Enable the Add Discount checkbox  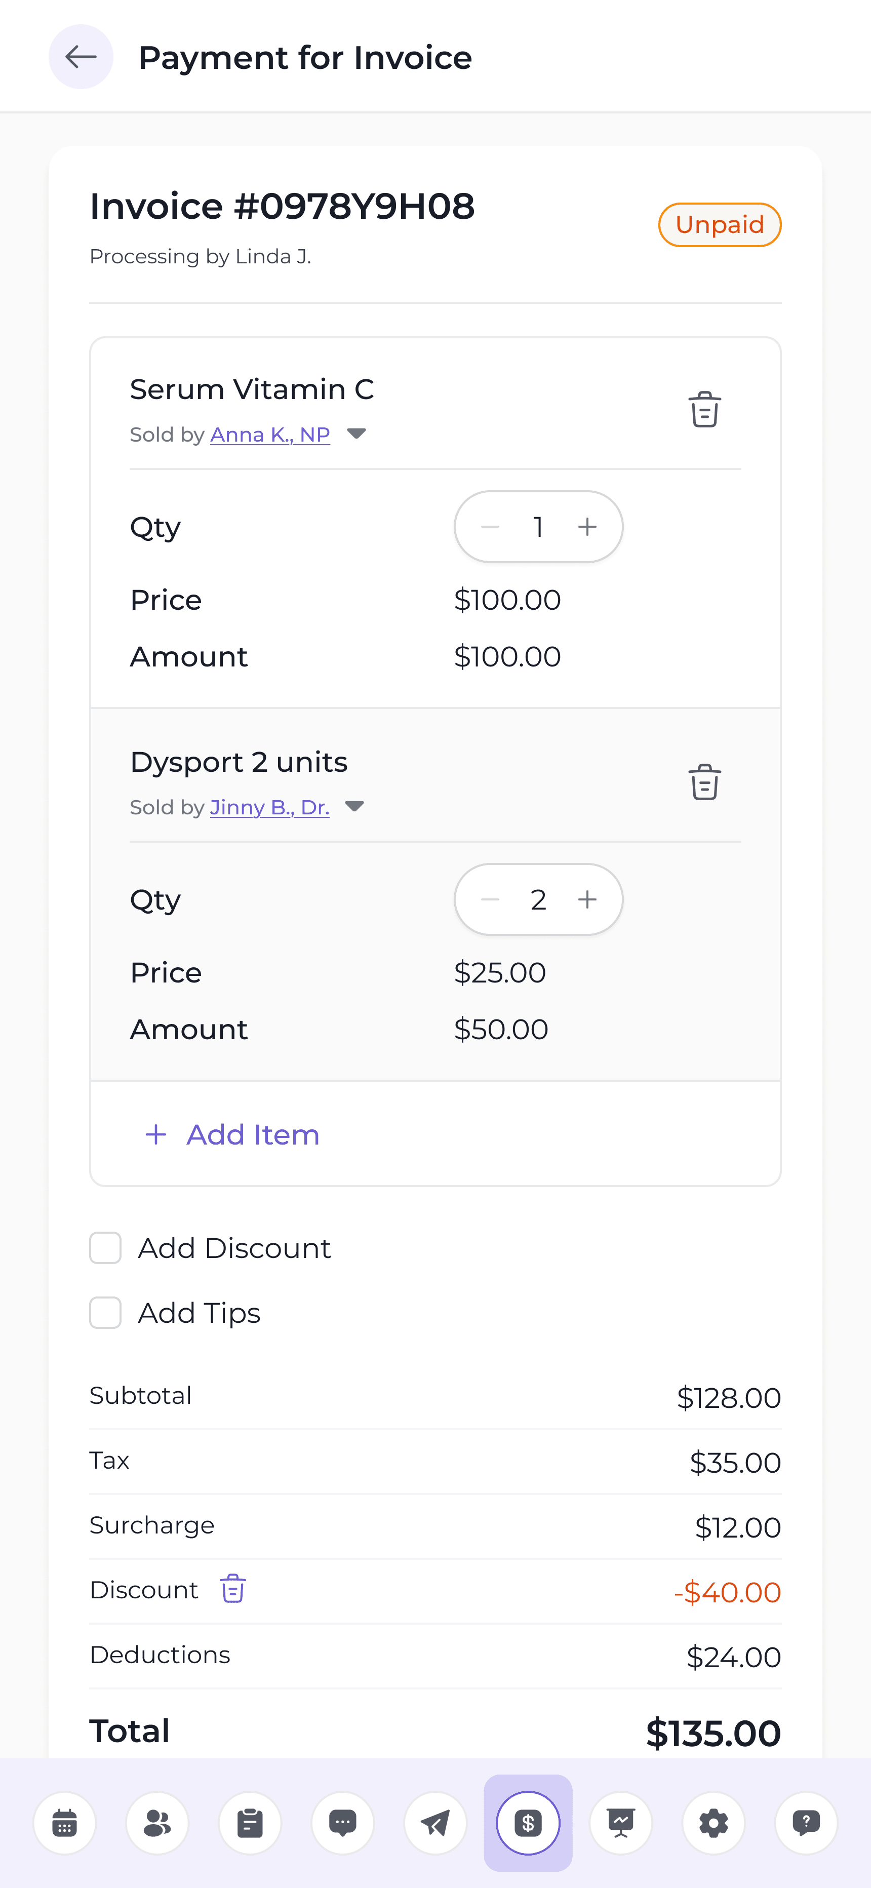tap(105, 1247)
